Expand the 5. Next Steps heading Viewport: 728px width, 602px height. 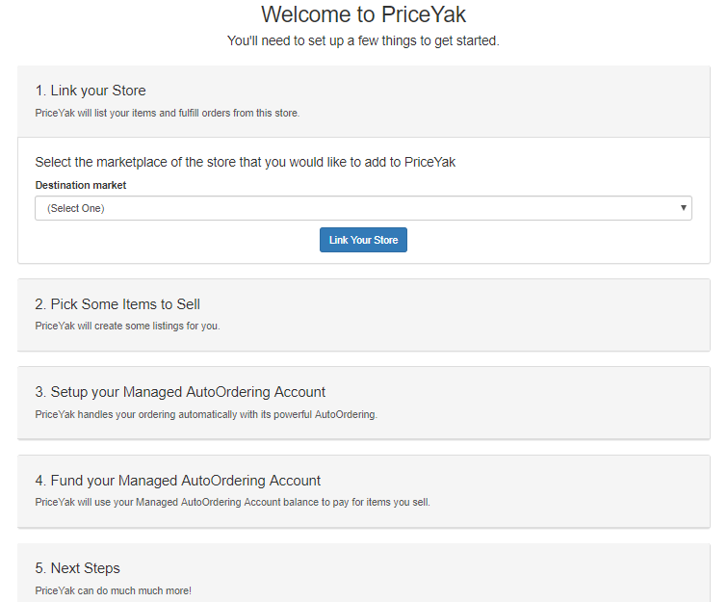(78, 568)
